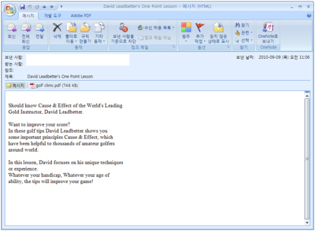Open the golf clinic.pdf attachment
The image size is (315, 231).
coord(54,85)
